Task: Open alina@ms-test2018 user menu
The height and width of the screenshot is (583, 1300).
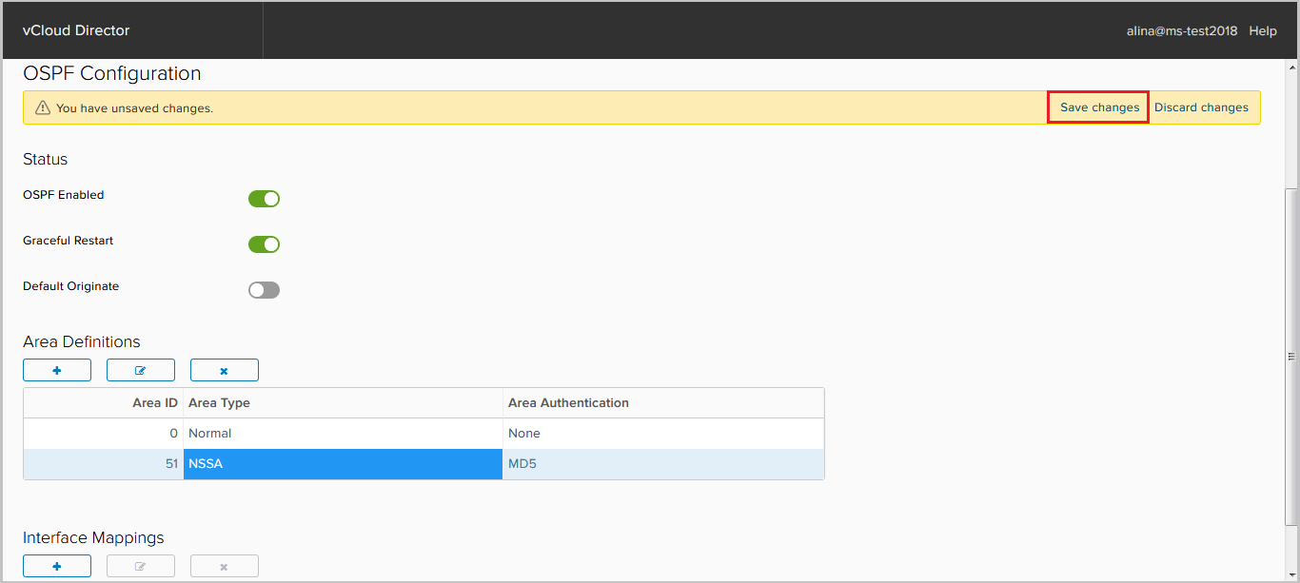Action: tap(1182, 30)
